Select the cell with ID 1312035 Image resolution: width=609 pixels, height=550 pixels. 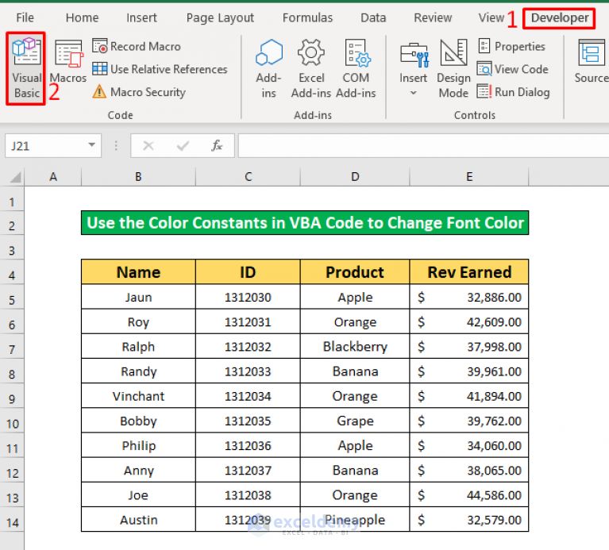pos(248,421)
